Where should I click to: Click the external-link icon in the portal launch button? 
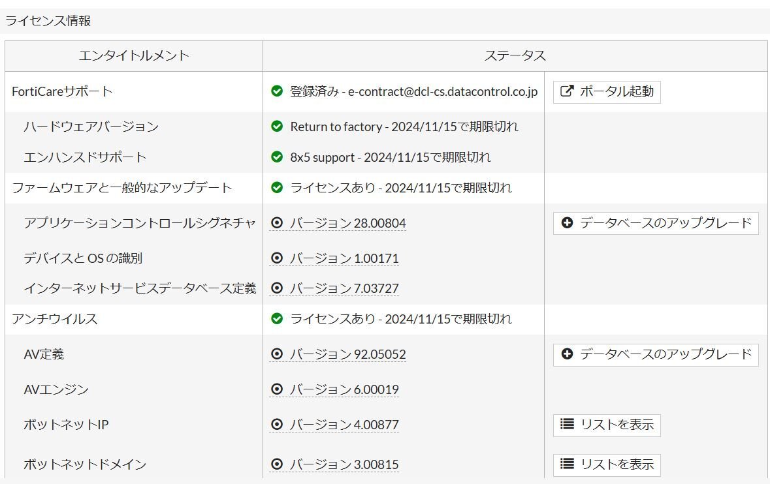(x=567, y=91)
